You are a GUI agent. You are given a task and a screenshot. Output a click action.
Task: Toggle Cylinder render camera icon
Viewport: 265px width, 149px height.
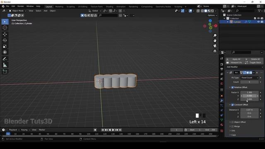click(x=262, y=22)
